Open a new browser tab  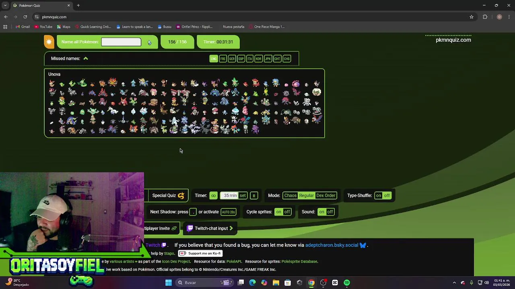coord(78,6)
